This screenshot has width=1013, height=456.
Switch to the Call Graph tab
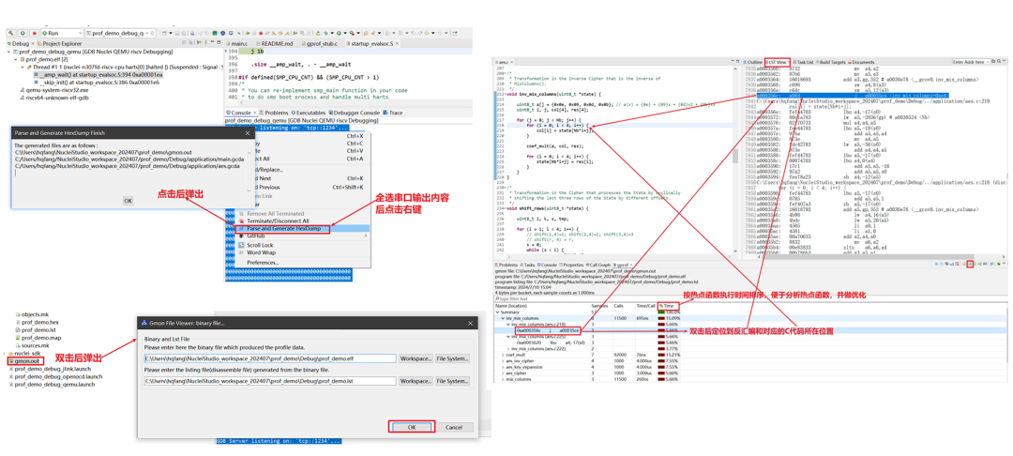point(598,265)
